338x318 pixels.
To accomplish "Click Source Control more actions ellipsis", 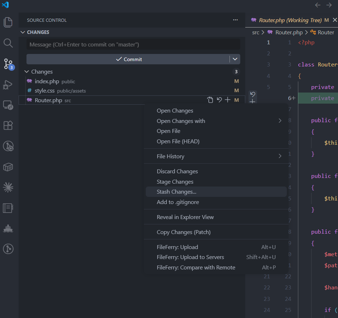I will (235, 20).
